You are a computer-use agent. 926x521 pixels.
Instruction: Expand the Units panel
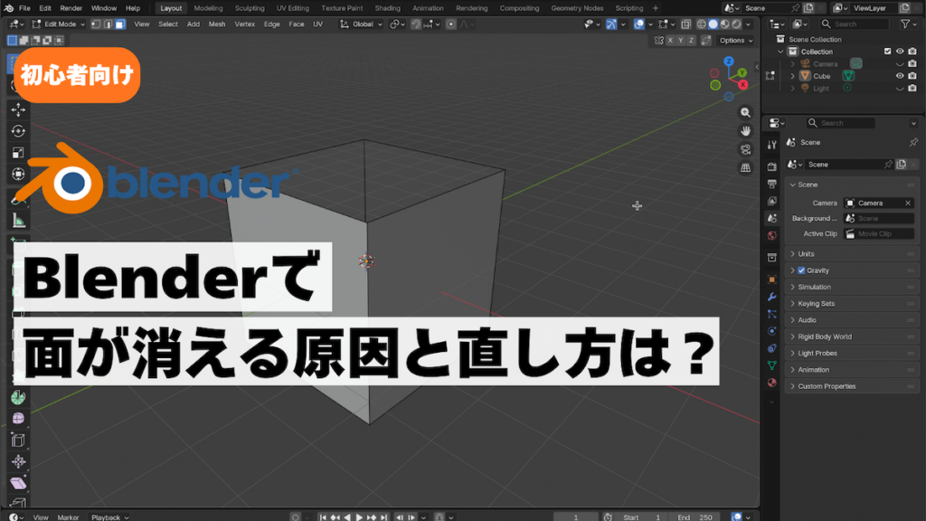point(806,254)
